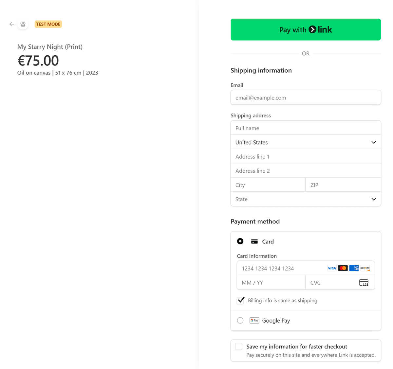Click the Mastercard brand icon

point(343,268)
